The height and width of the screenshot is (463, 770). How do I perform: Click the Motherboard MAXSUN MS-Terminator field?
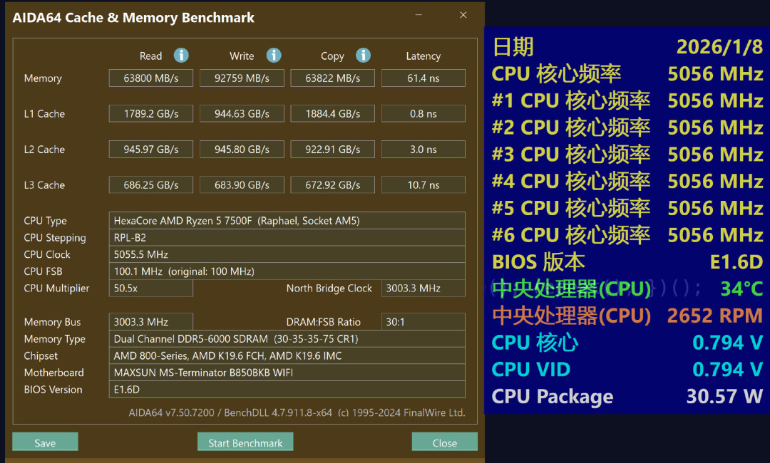coord(287,373)
